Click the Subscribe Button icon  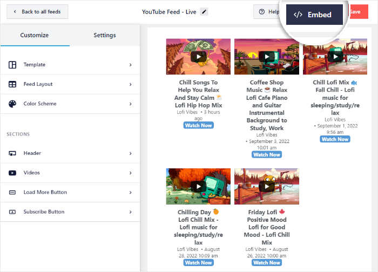pos(12,212)
